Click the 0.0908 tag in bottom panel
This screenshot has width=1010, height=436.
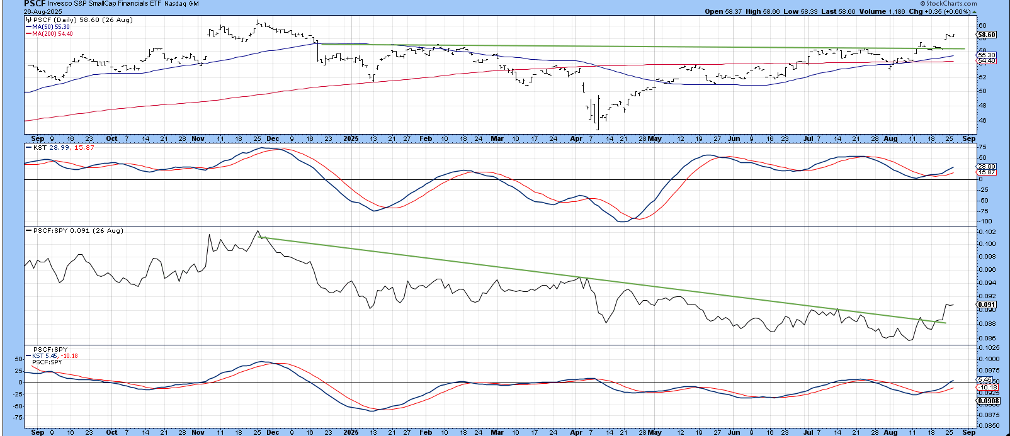(988, 401)
